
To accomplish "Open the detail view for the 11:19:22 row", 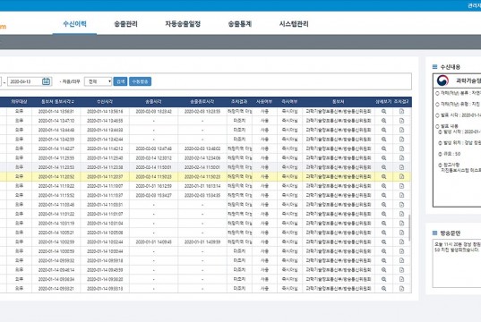I will [x=383, y=186].
